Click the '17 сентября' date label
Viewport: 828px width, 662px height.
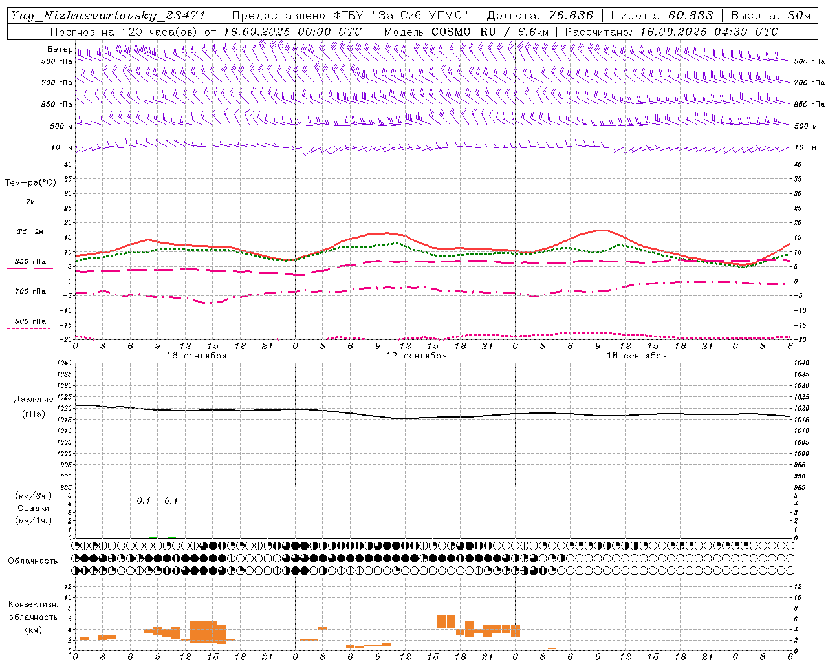click(417, 356)
